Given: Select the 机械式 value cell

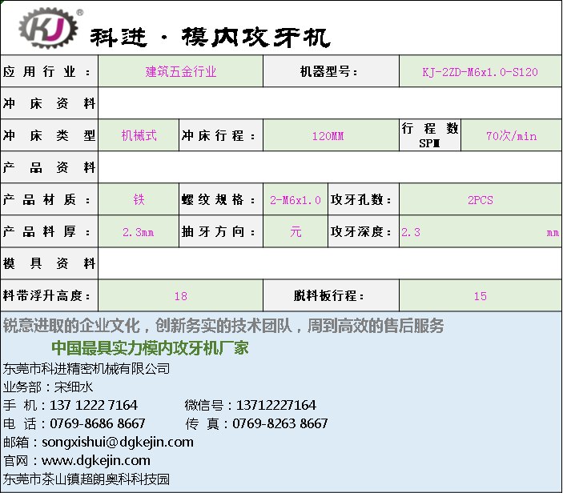Looking at the screenshot, I should pyautogui.click(x=139, y=135).
